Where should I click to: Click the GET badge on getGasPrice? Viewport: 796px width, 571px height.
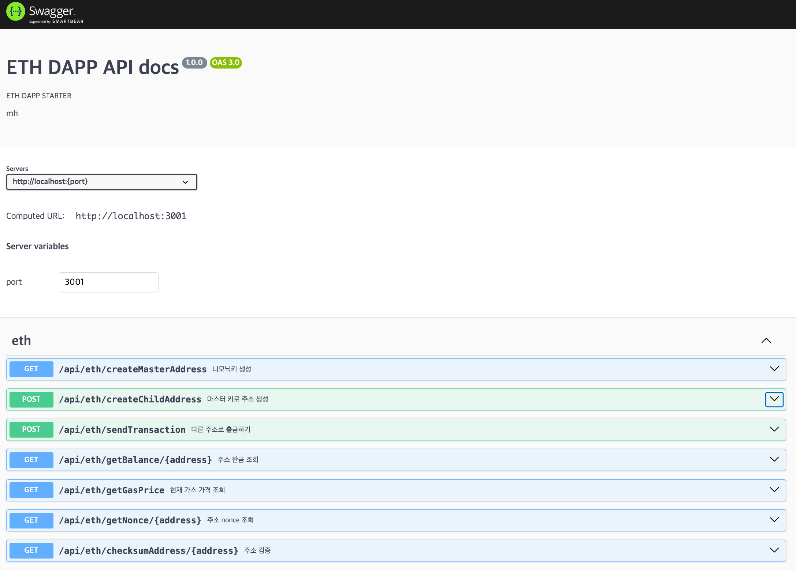(x=31, y=490)
